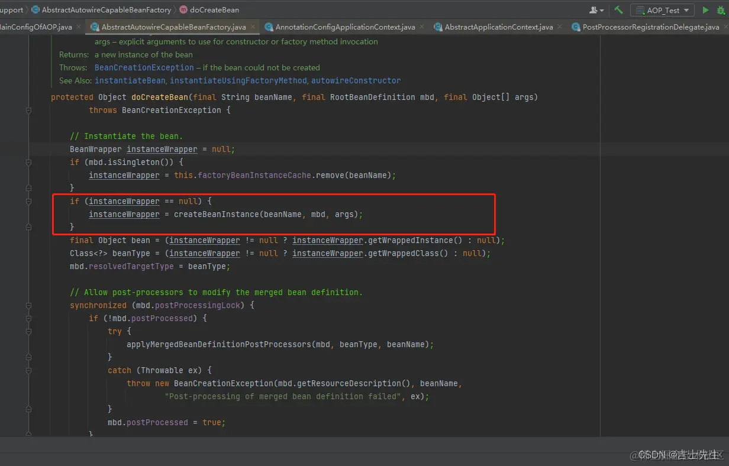Close the AnnotationConfigApplicationContext.java tab
This screenshot has height=466, width=729.
(422, 27)
